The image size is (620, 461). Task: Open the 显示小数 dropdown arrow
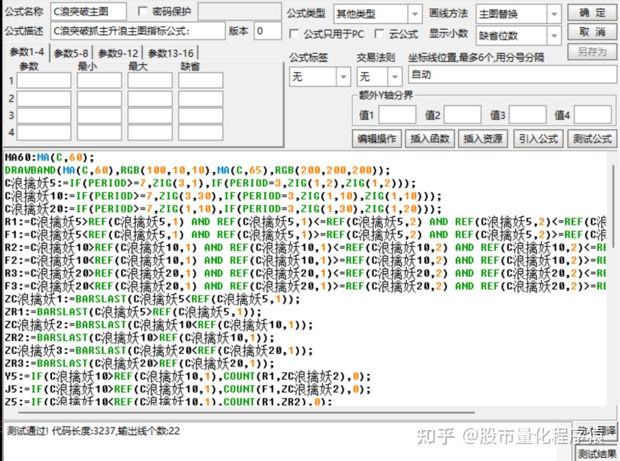554,36
